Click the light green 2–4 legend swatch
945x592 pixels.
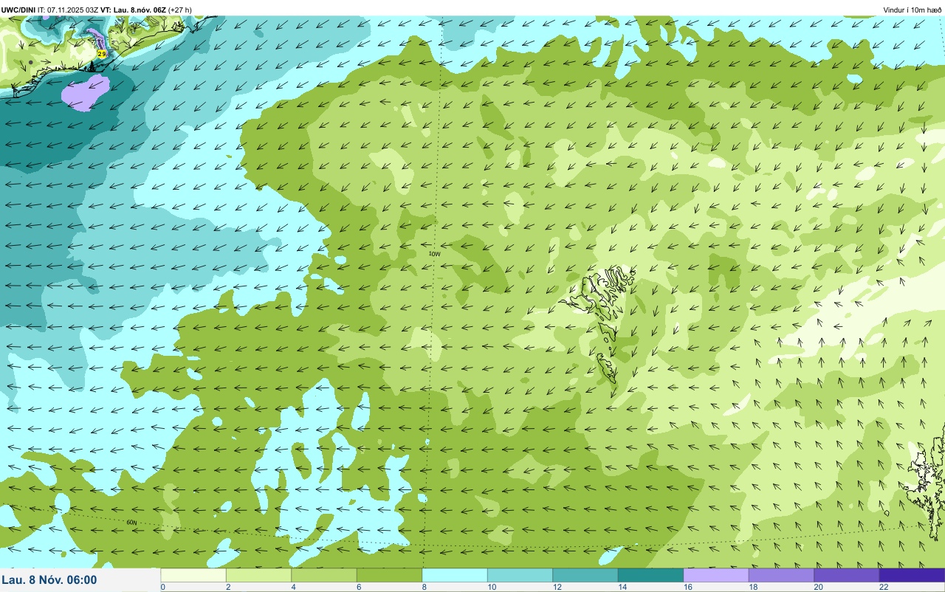[258, 575]
